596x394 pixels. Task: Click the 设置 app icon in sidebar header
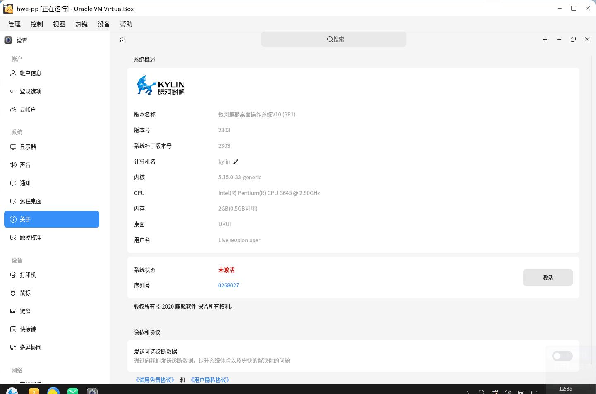click(8, 40)
